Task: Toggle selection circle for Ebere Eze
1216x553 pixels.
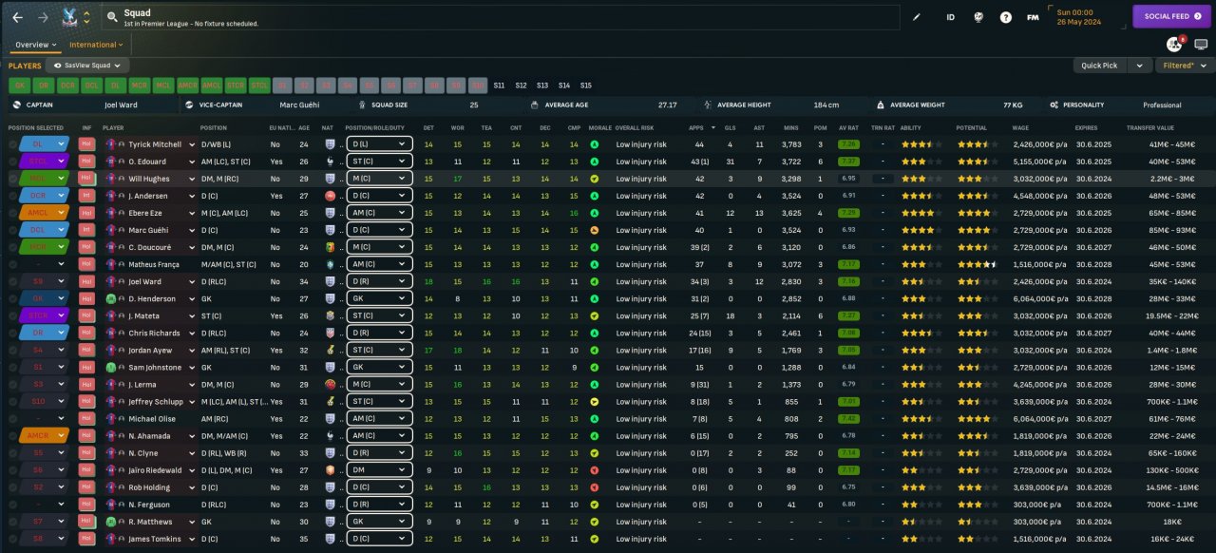Action: (13, 213)
